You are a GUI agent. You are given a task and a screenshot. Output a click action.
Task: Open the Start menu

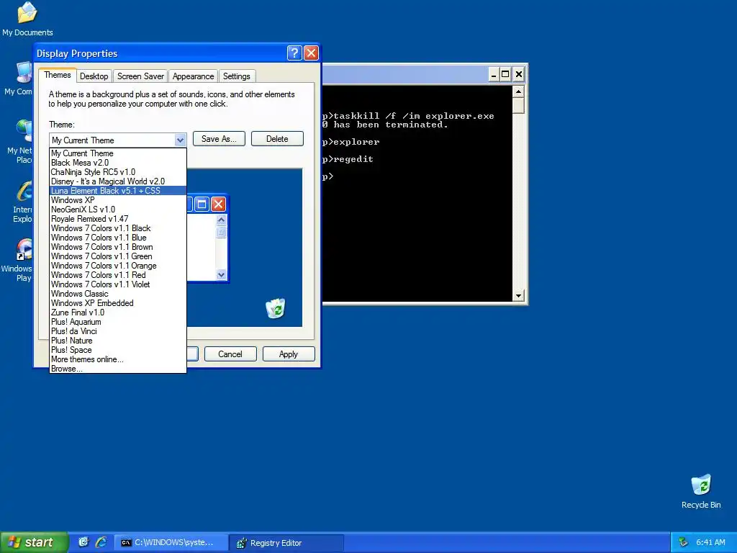pos(34,542)
